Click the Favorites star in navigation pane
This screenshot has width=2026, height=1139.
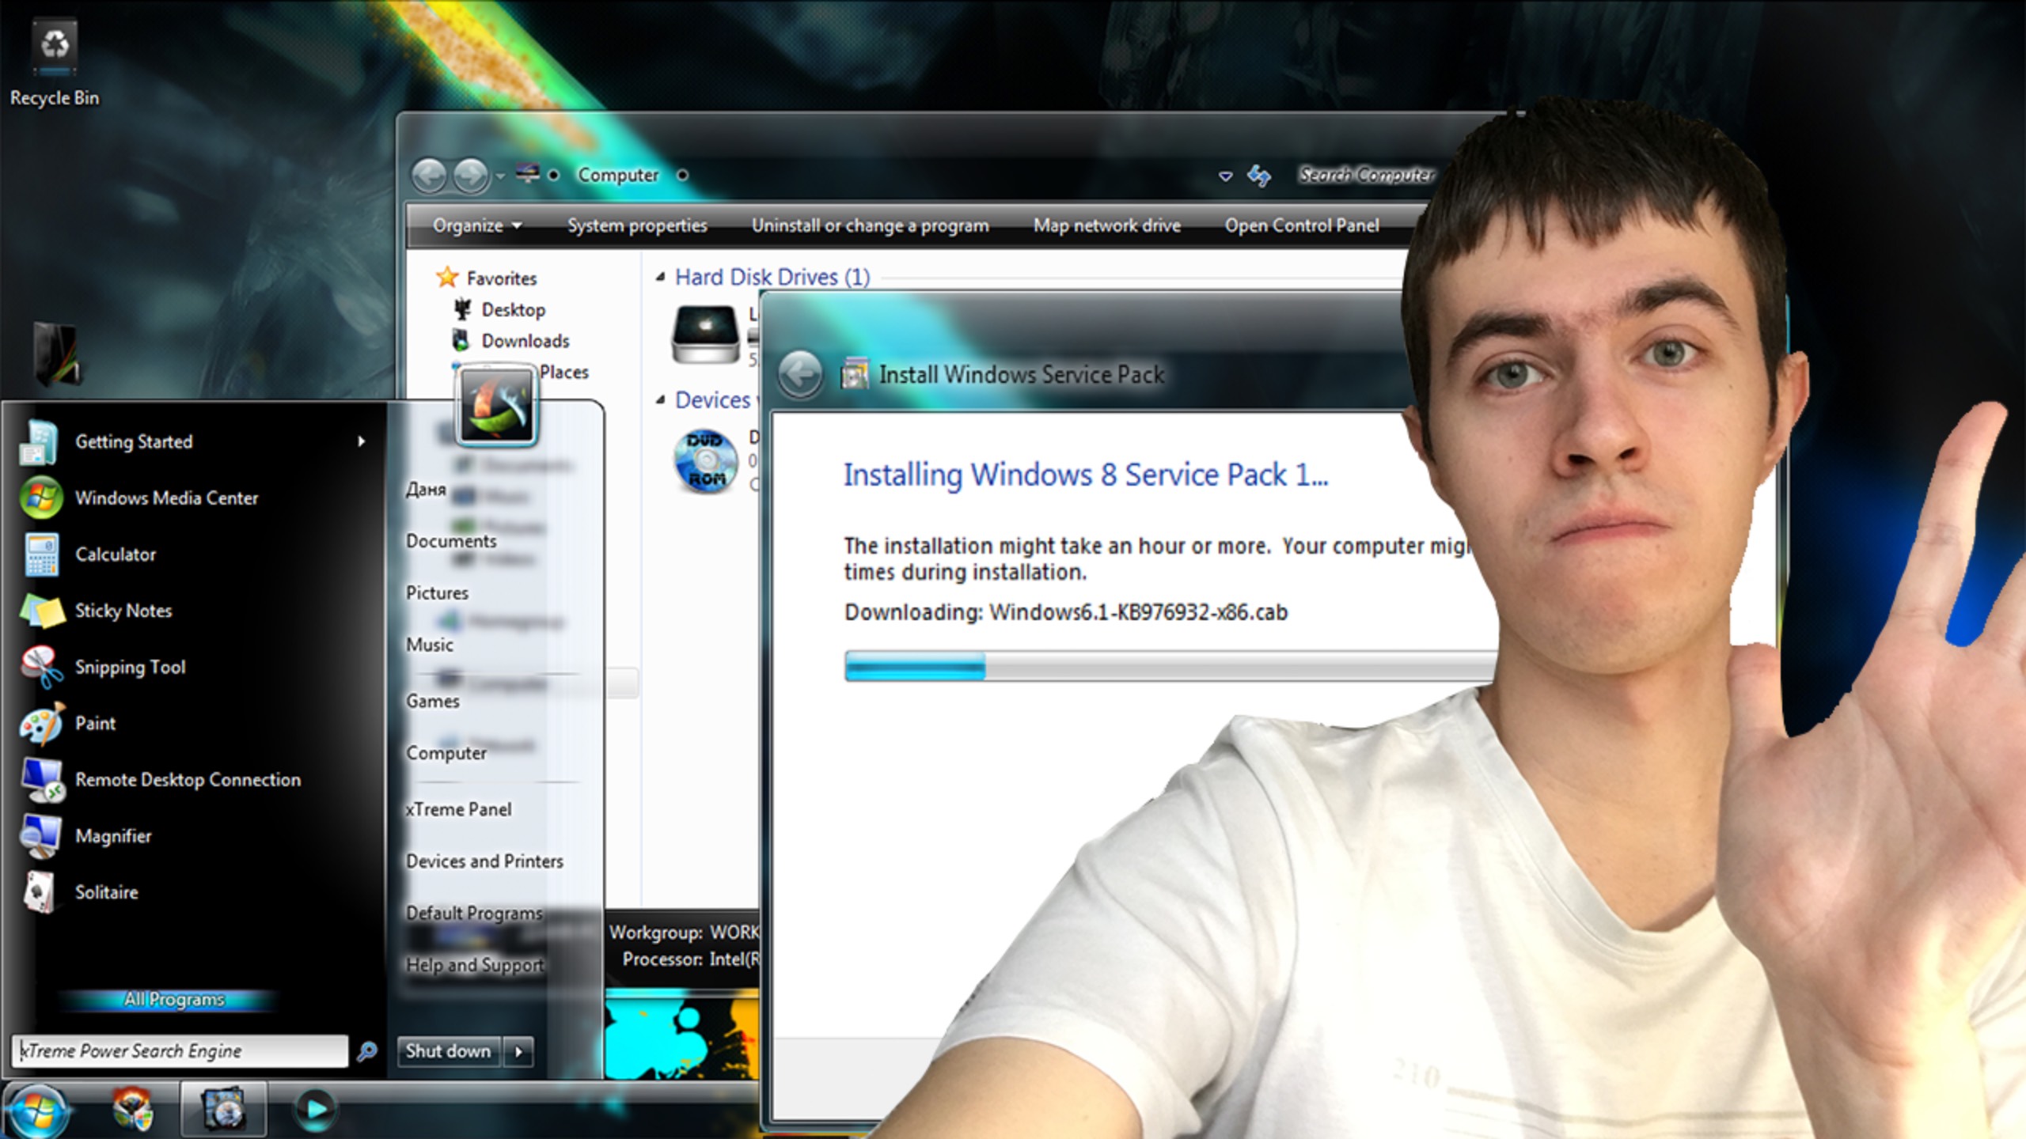coord(447,278)
